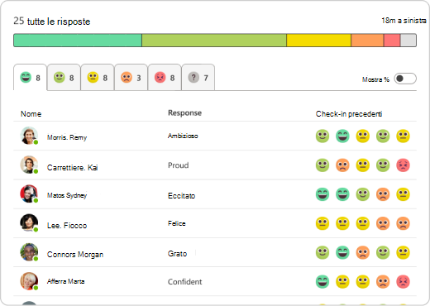The width and height of the screenshot is (430, 306).
Task: Toggle the Mostra % switch
Action: click(405, 79)
